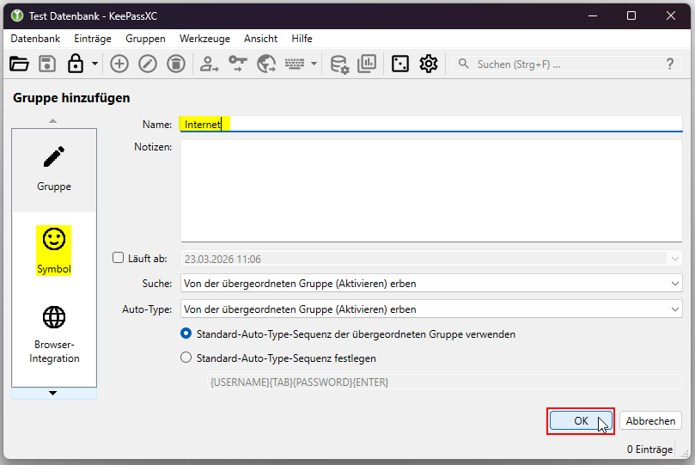The width and height of the screenshot is (695, 465).
Task: Open the Läuft ab date dropdown
Action: [674, 259]
